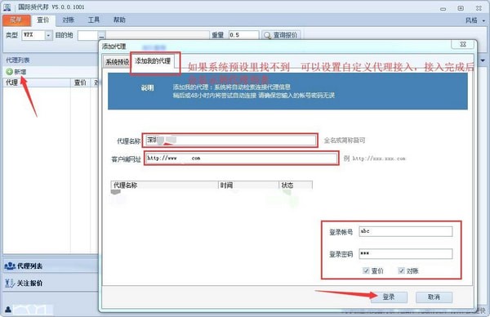Click the 目的地 input field
Image resolution: width=490 pixels, height=317 pixels.
88,35
